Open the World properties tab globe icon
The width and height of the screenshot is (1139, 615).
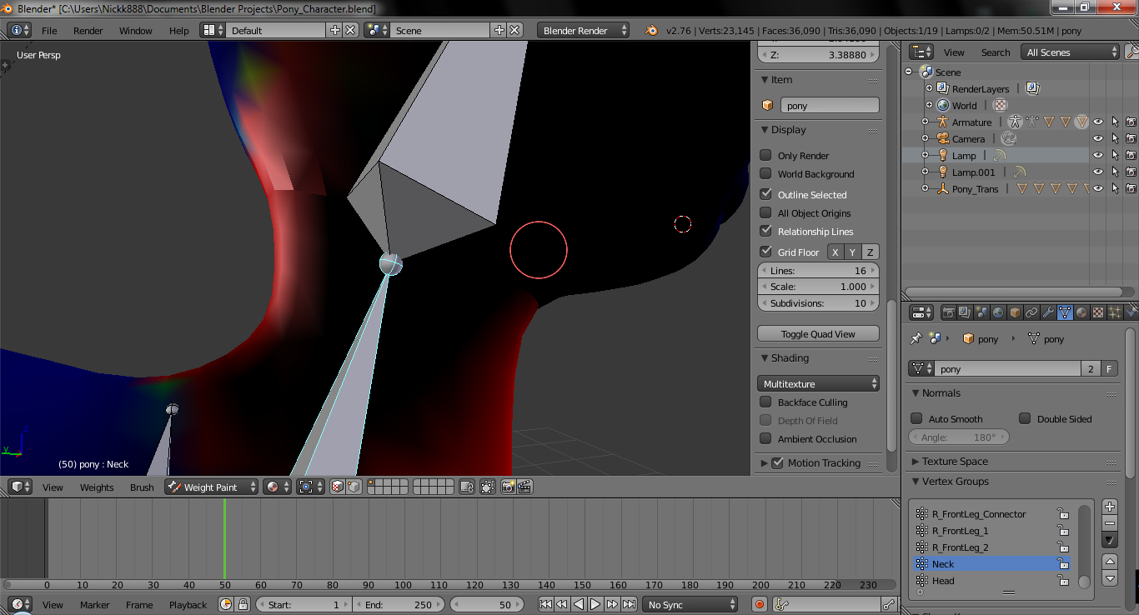[998, 312]
